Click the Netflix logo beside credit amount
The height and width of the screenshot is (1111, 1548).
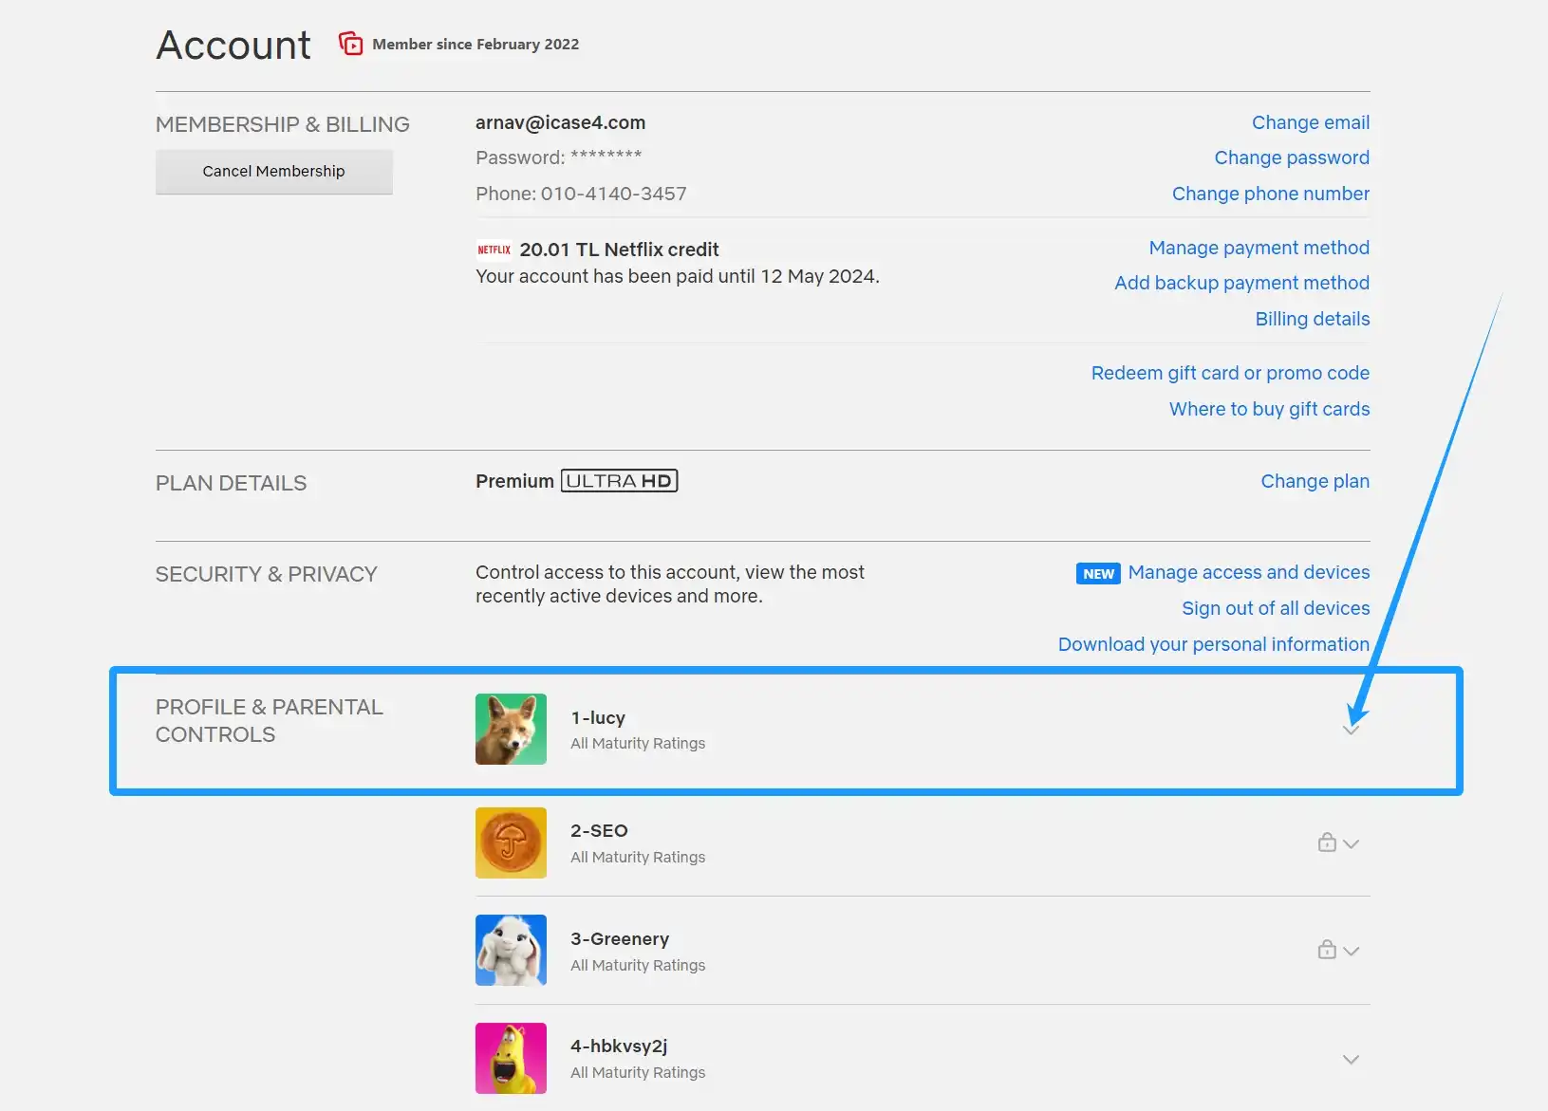click(x=494, y=250)
